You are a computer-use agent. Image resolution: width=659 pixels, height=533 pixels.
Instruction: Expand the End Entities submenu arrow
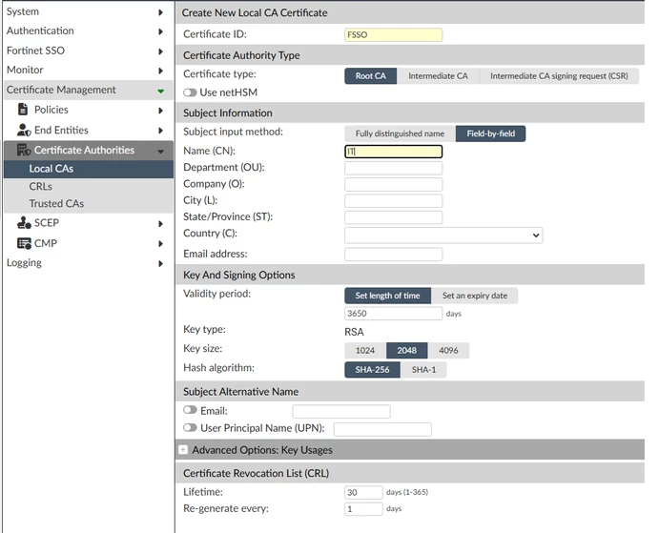pos(160,131)
